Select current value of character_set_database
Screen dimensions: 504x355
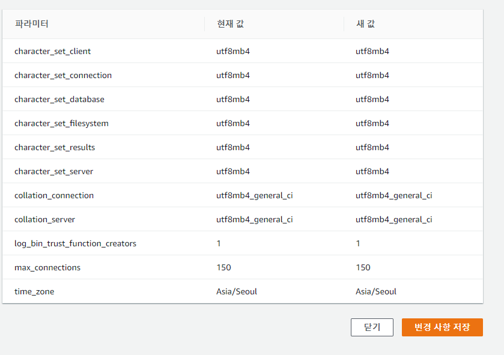point(233,99)
